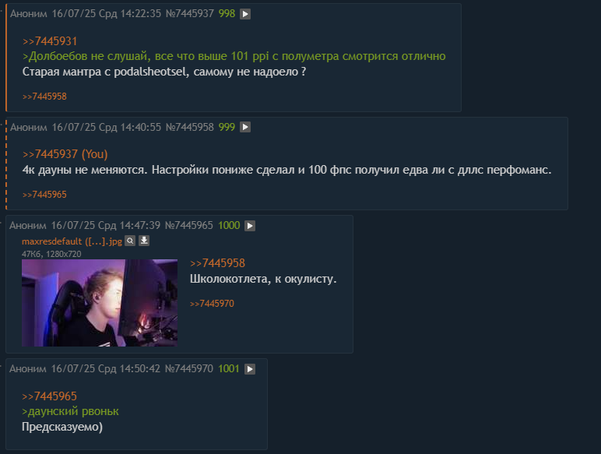Open post menu arrow on post 1000
601x454 pixels.
coord(250,226)
